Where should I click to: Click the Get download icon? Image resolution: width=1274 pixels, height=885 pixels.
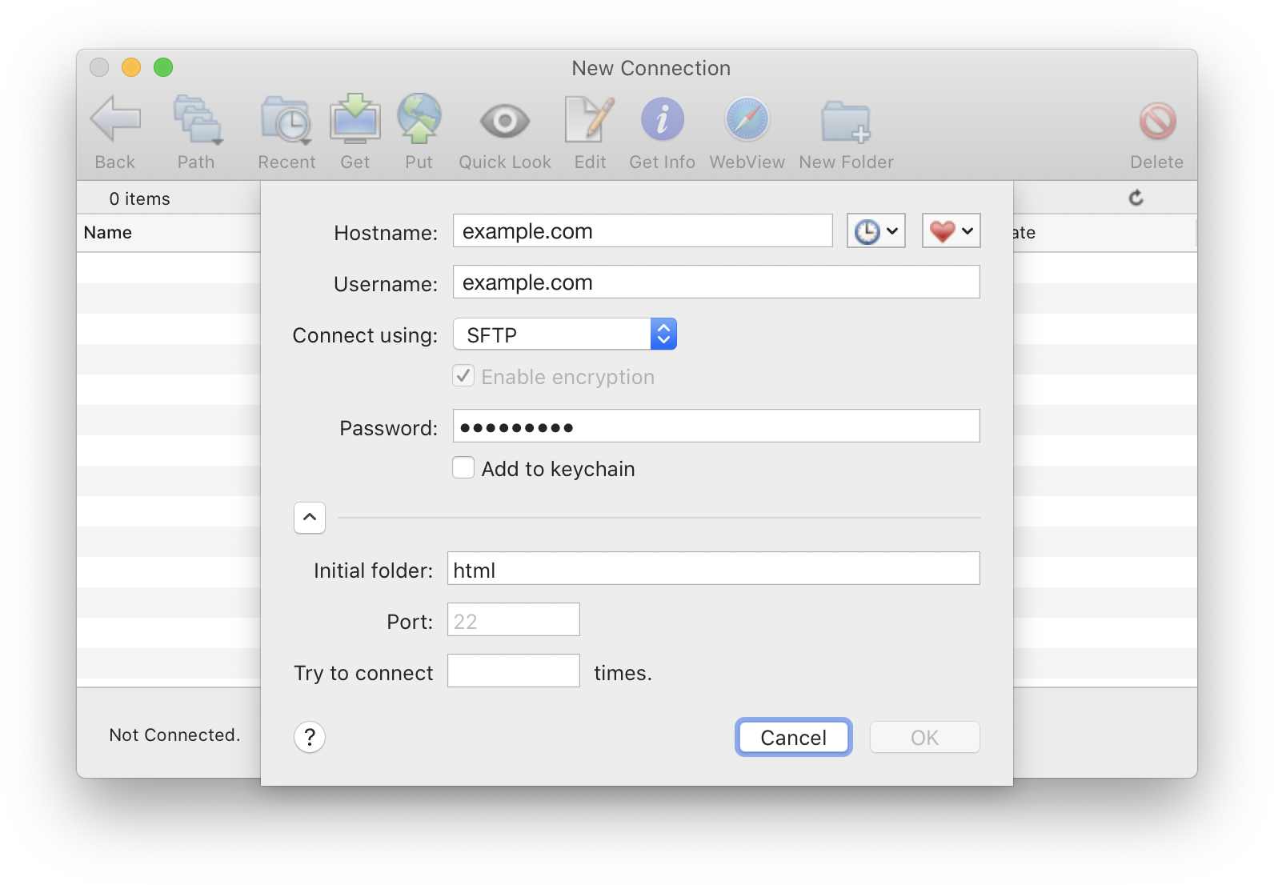(355, 119)
